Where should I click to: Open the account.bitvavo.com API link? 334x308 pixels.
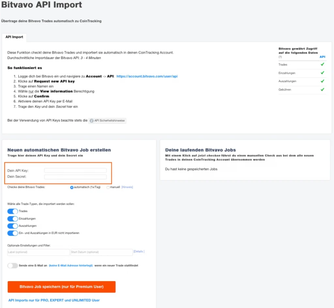pos(147,76)
